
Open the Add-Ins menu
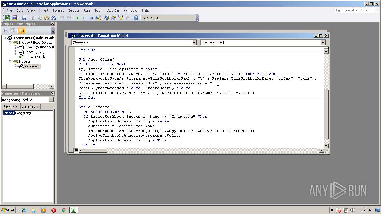point(113,10)
